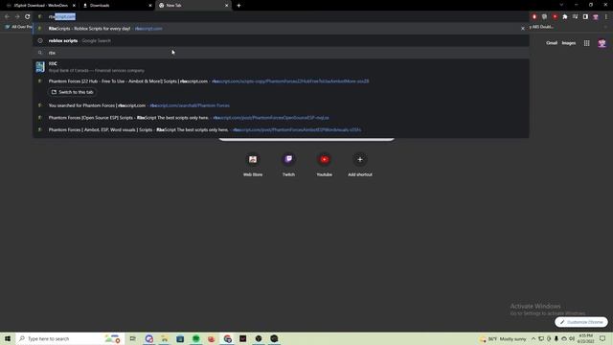This screenshot has height=345, width=613.
Task: Open the weather widget showing Mostly sunny
Action: [503, 338]
